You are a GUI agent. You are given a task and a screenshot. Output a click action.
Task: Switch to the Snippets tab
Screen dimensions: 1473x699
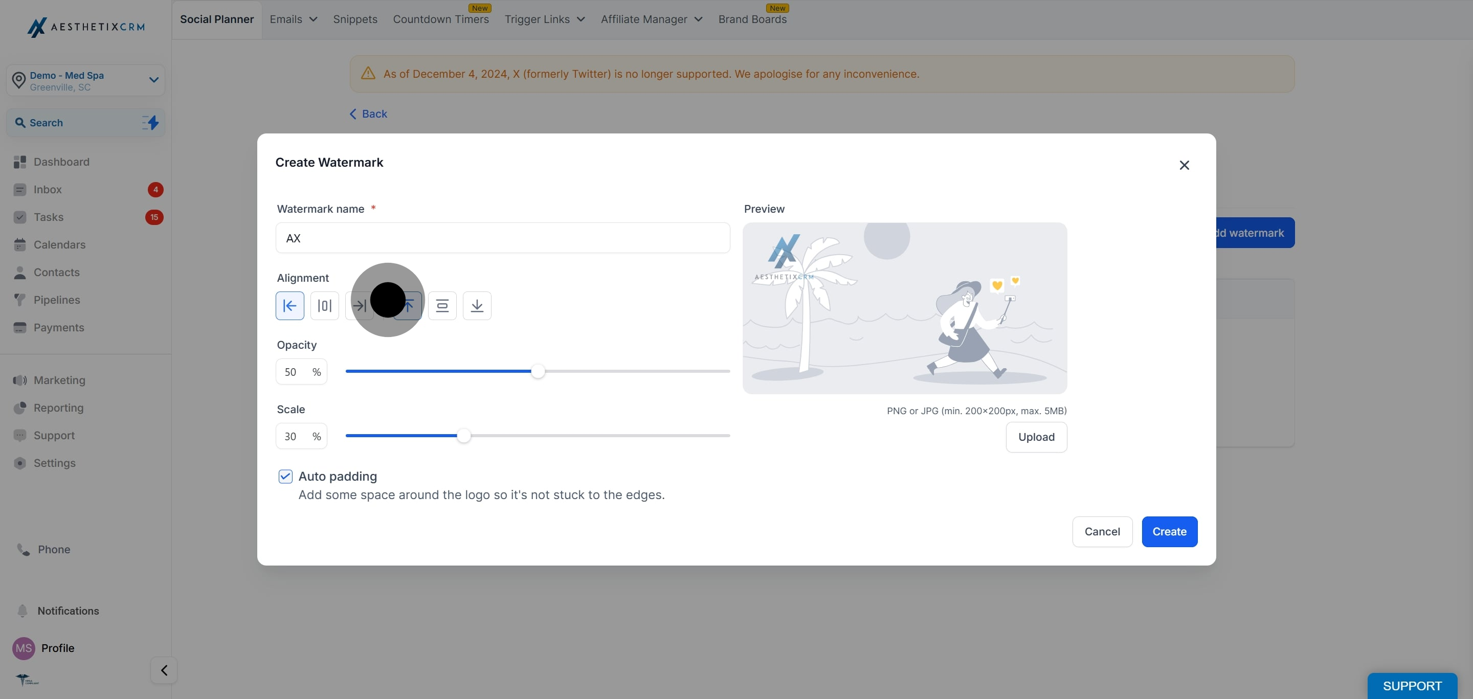coord(355,19)
